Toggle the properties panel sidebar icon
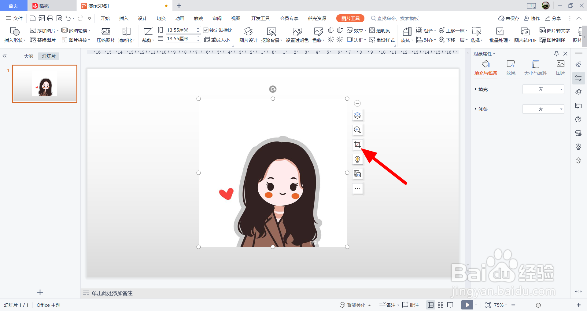The width and height of the screenshot is (587, 311). (578, 78)
